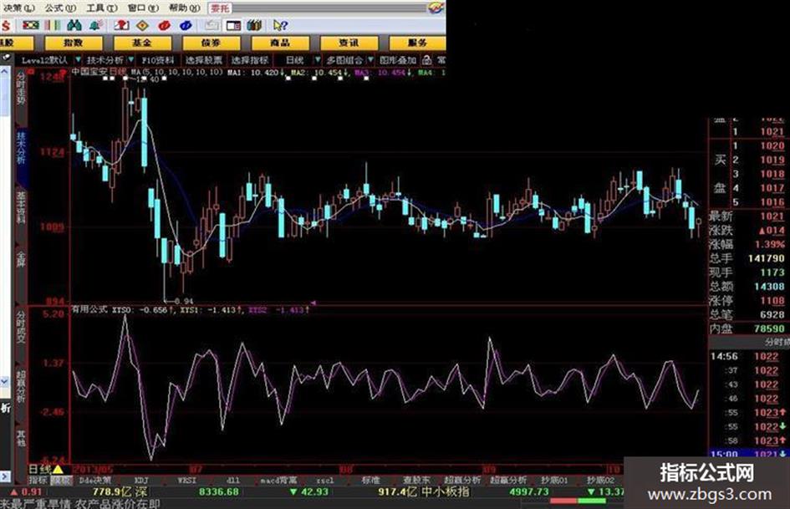This screenshot has width=790, height=509.
Task: Click the red oval toolbar icon
Action: point(164,25)
